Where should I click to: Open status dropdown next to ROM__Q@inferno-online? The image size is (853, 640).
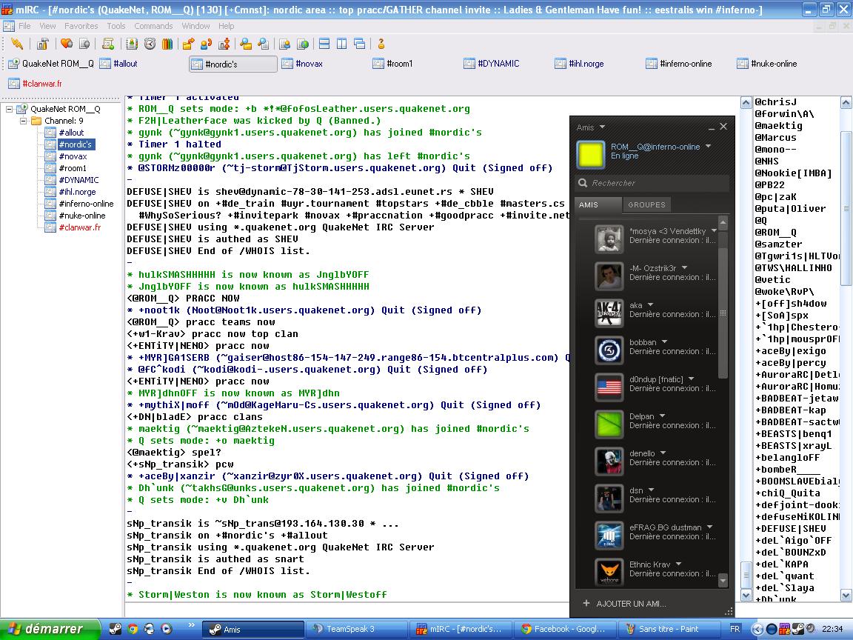[x=708, y=147]
